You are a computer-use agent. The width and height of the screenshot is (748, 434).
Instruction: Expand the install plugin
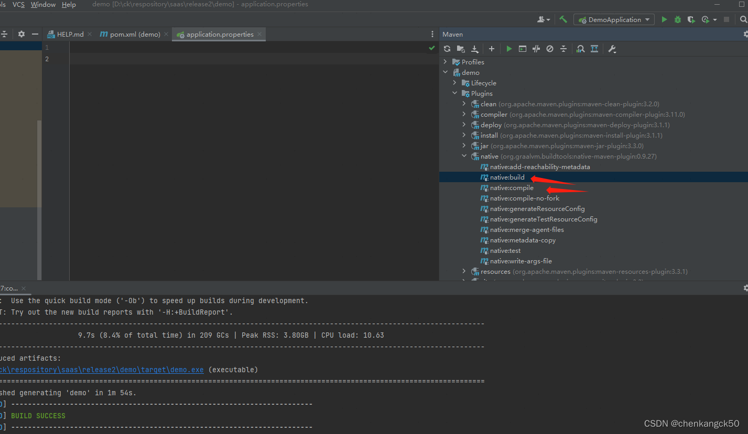(464, 135)
